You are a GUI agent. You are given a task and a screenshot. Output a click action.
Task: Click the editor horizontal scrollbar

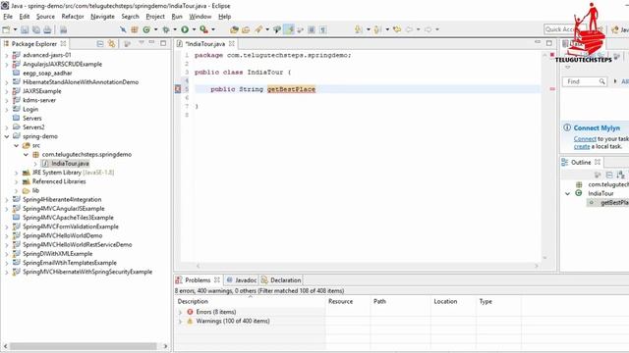coord(367,266)
